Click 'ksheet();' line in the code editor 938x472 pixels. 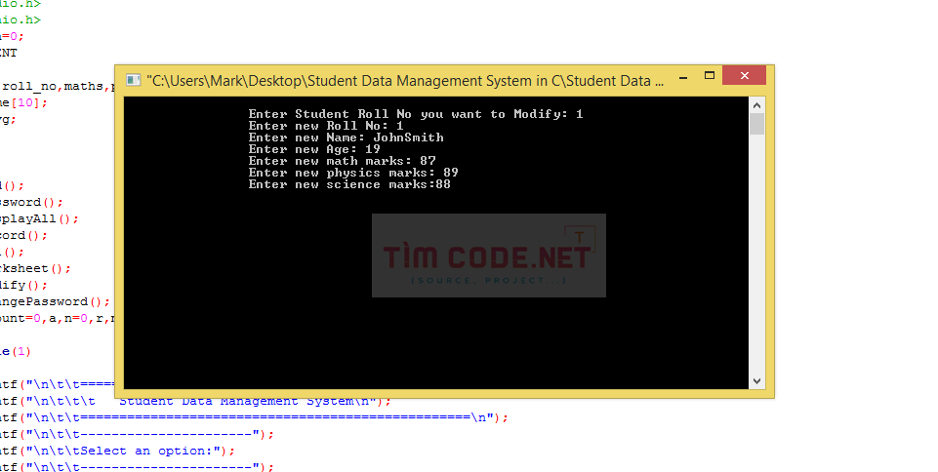35,269
